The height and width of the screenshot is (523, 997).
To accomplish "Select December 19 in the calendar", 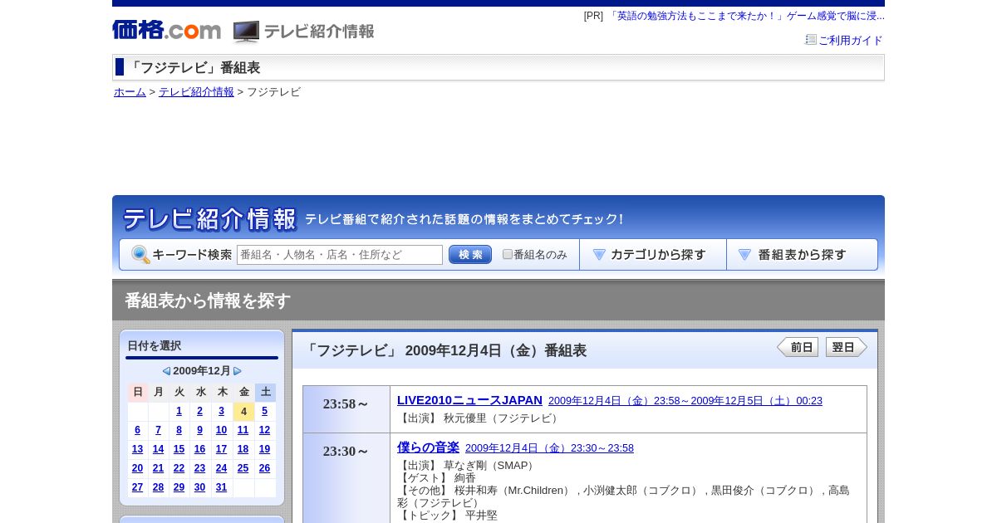I will click(264, 449).
